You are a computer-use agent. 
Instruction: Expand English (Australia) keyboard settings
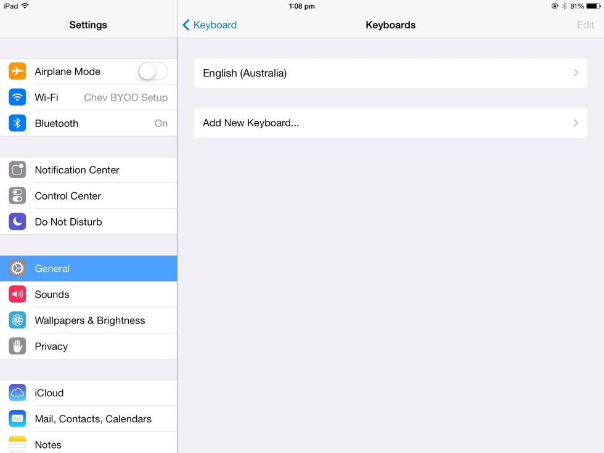tap(391, 73)
